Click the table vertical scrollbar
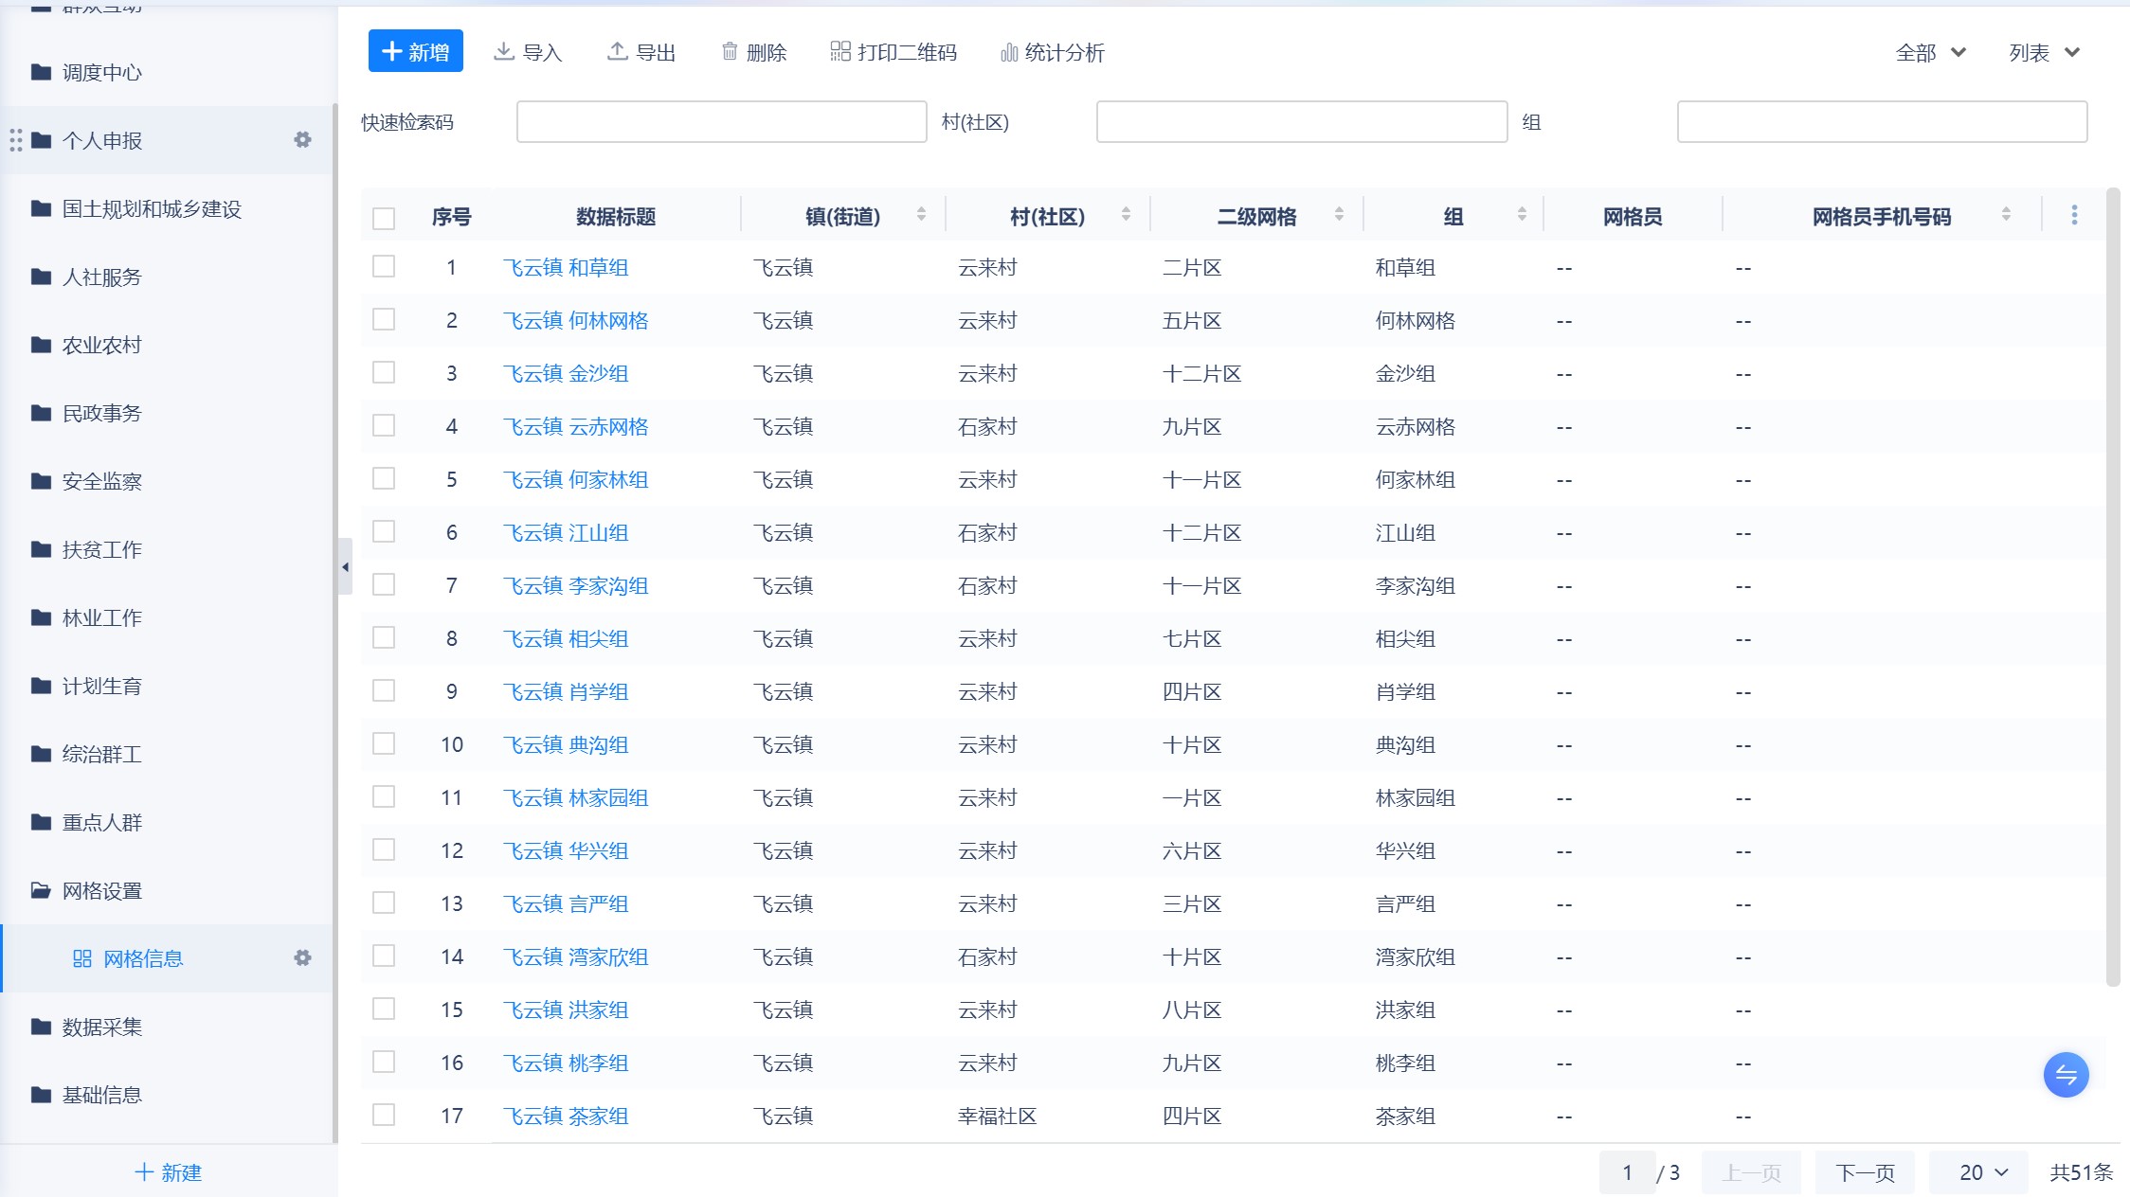Viewport: 2130px width, 1197px height. [2112, 587]
